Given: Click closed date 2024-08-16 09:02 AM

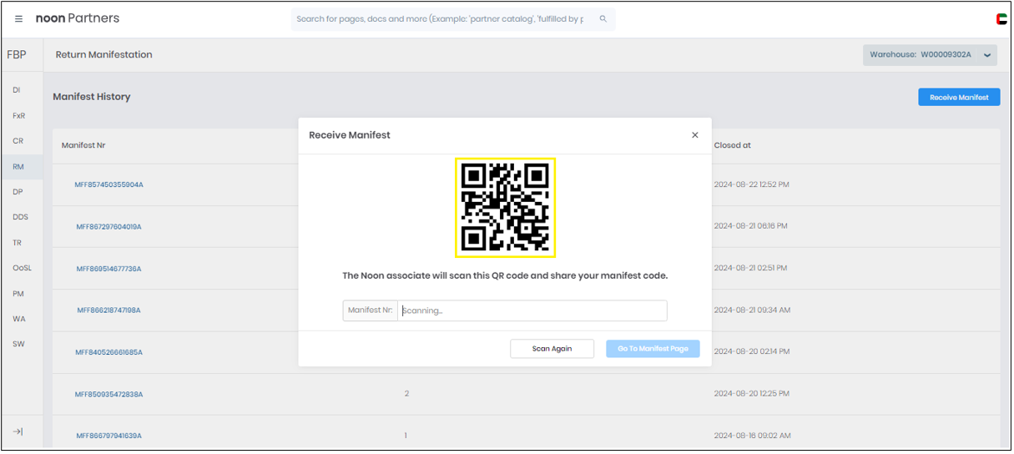Looking at the screenshot, I should click(x=751, y=435).
